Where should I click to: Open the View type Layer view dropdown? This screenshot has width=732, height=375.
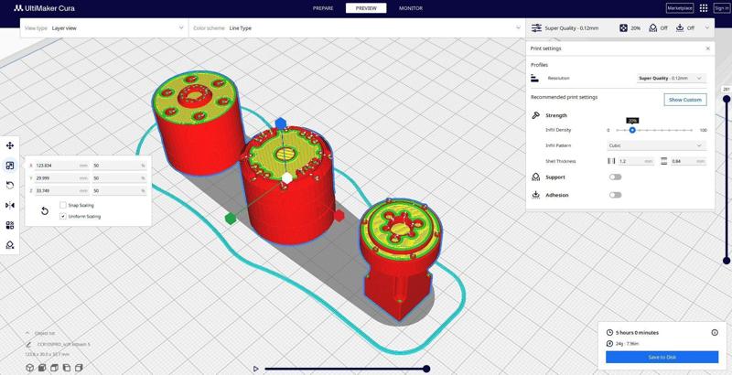(104, 28)
